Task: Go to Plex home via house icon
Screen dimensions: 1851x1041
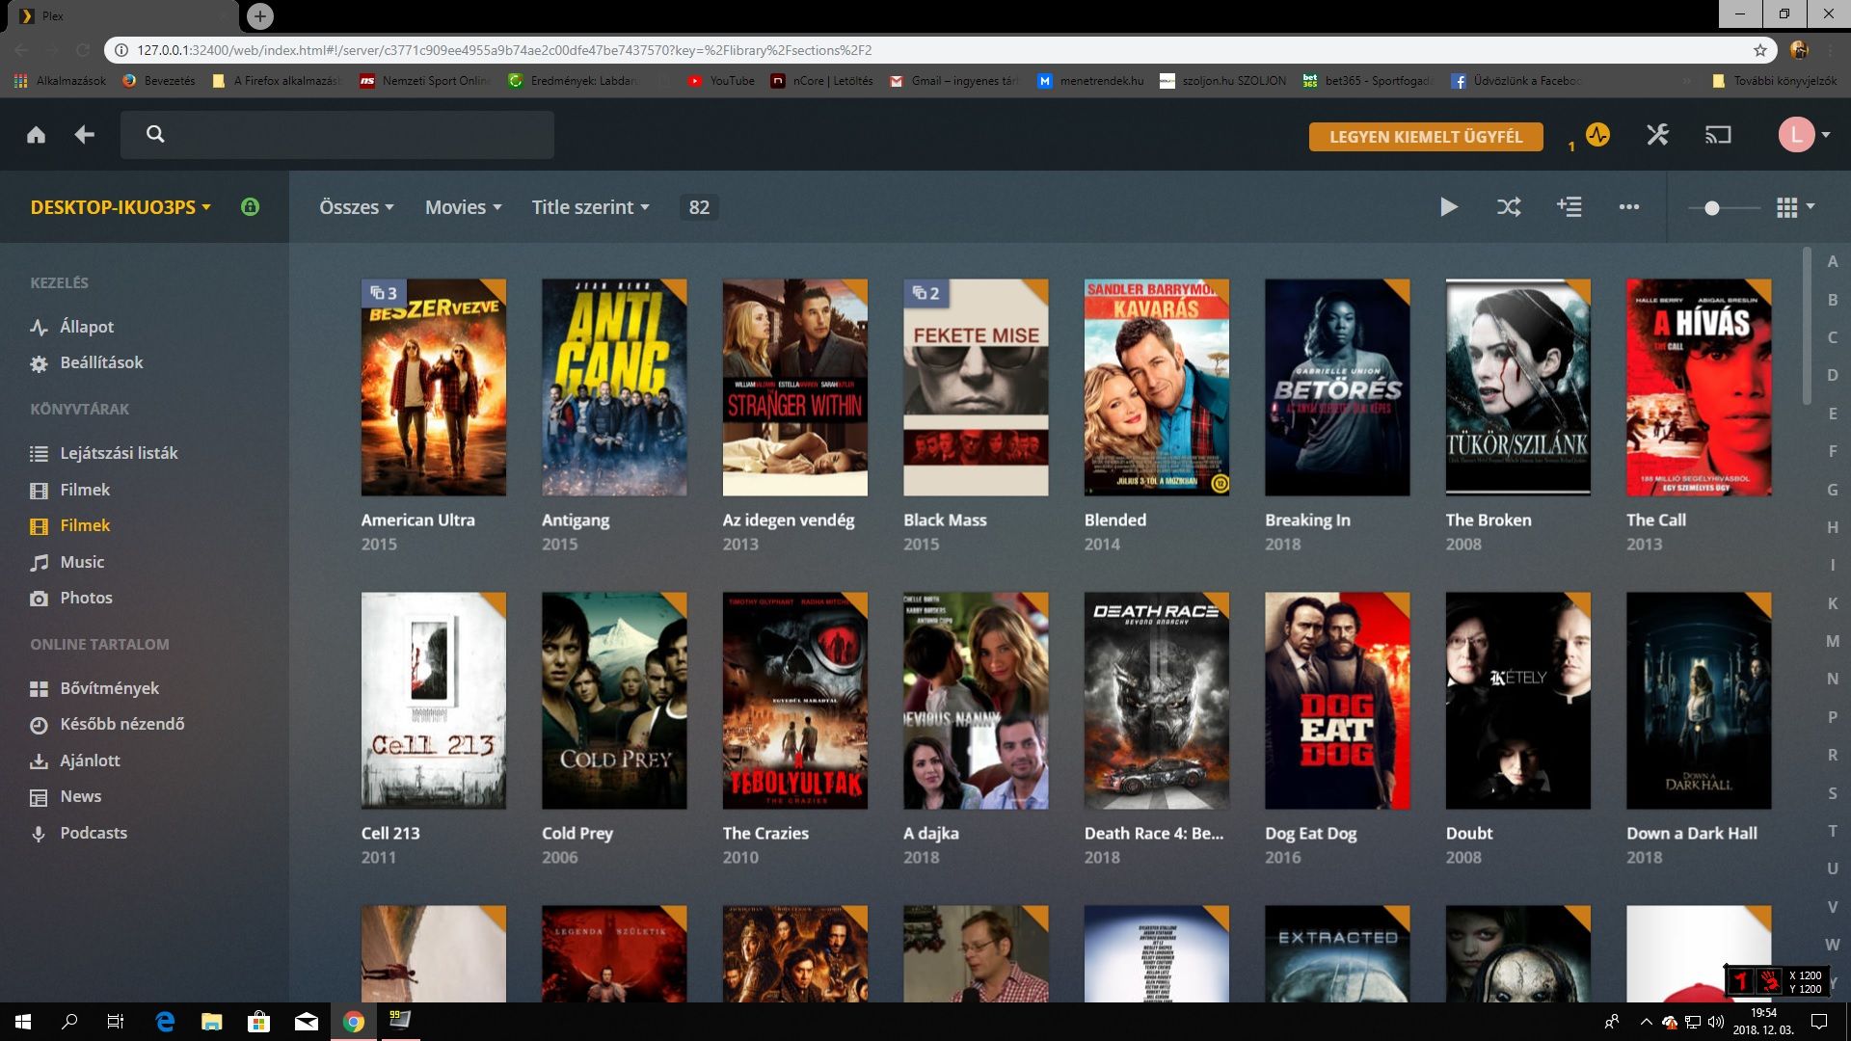Action: tap(36, 135)
